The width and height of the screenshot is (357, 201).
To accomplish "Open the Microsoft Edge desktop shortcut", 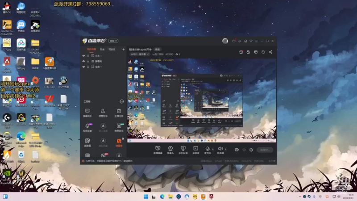I will point(21,139).
